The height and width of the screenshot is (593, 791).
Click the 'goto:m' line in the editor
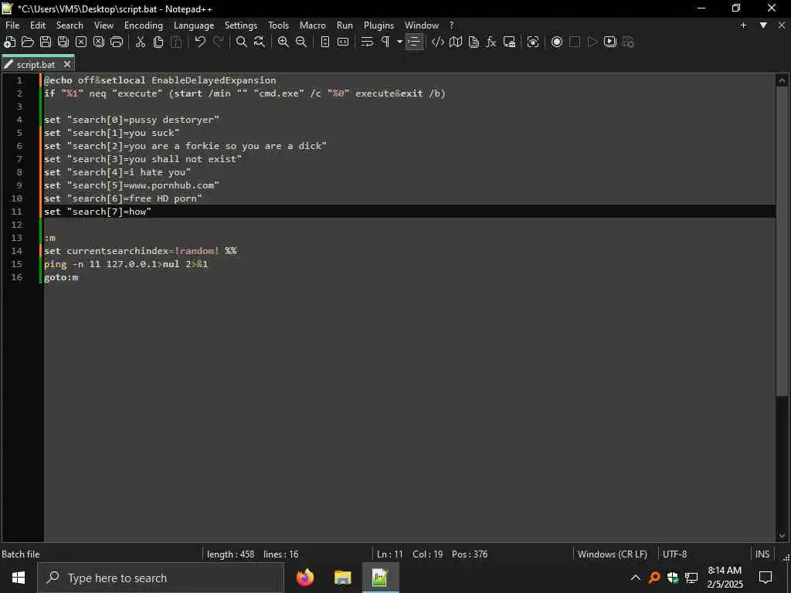tap(61, 277)
